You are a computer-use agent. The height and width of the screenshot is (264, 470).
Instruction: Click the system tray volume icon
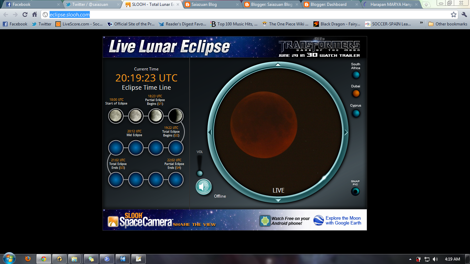click(x=435, y=259)
